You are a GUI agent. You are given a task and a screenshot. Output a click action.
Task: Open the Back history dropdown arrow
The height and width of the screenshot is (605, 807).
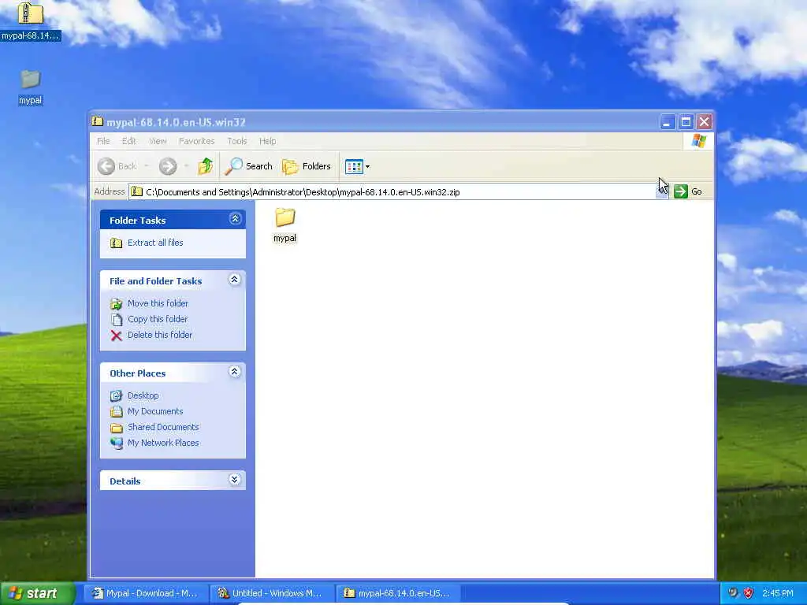tap(147, 166)
